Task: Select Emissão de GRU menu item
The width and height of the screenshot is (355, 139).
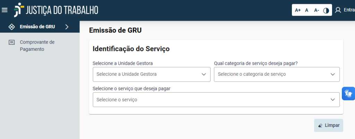Action: coord(40,27)
